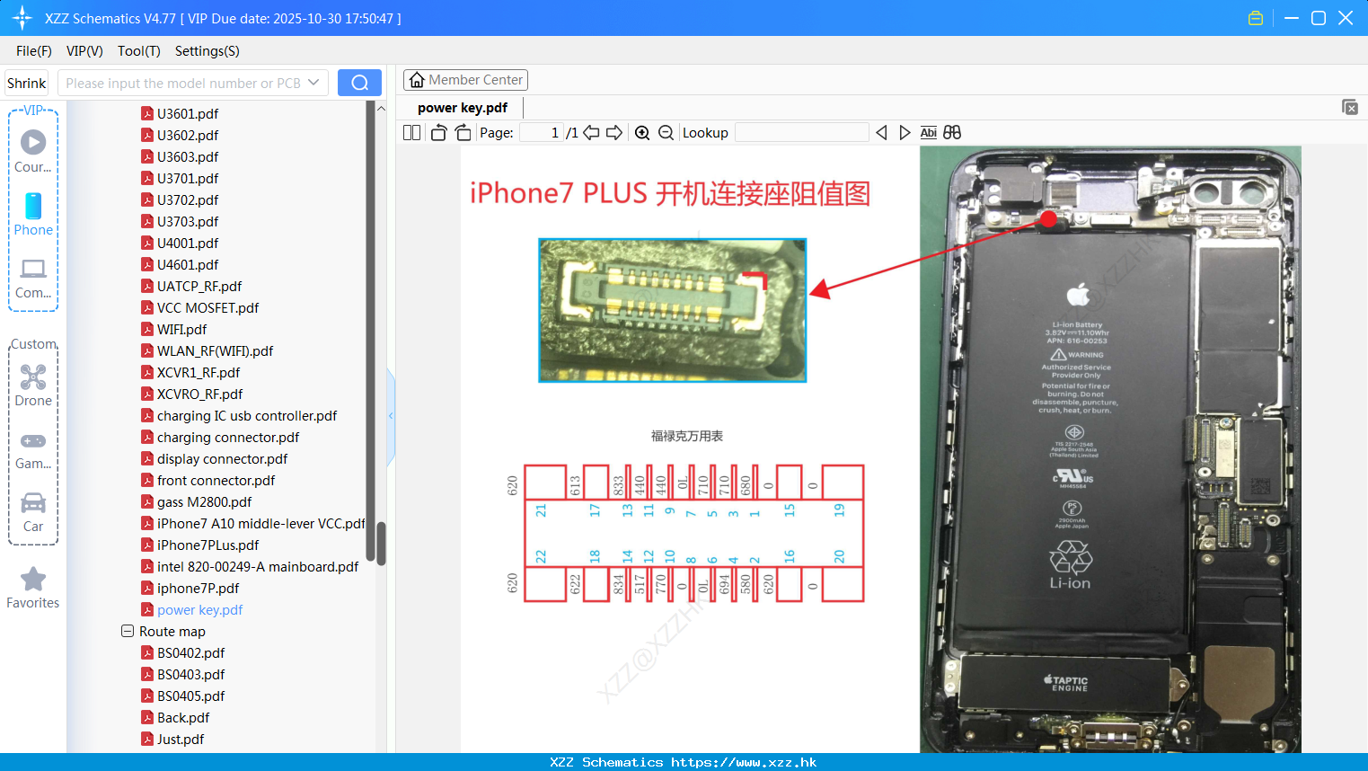Click the split-view layout icon
Image resolution: width=1368 pixels, height=771 pixels.
411,132
